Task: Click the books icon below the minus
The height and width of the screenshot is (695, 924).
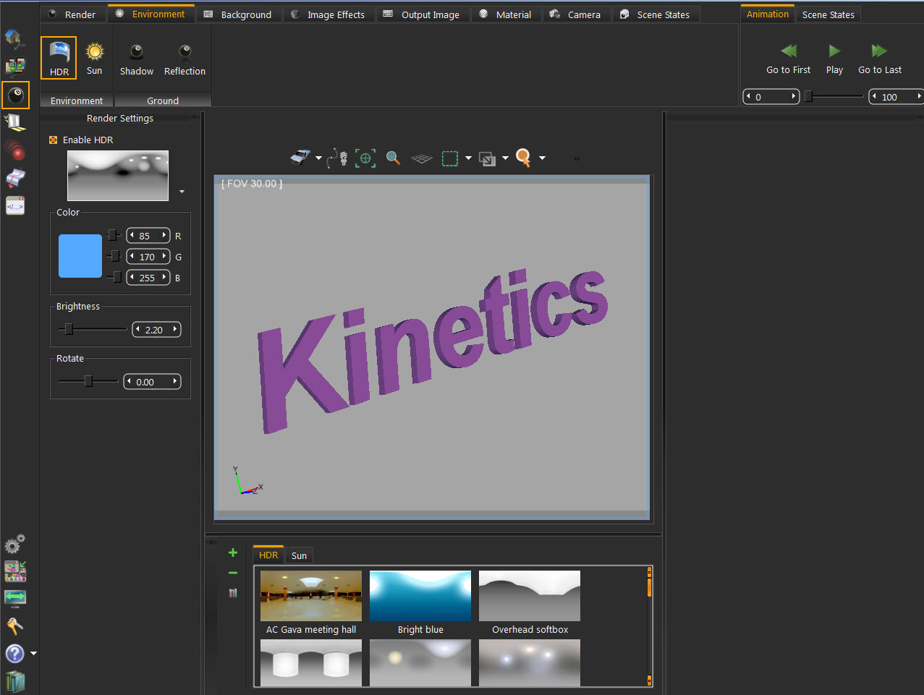Action: tap(233, 593)
